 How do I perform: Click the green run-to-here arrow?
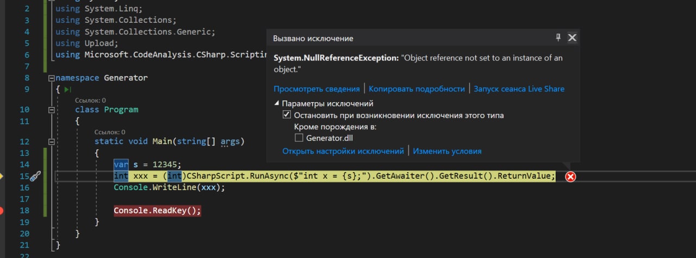tap(67, 89)
